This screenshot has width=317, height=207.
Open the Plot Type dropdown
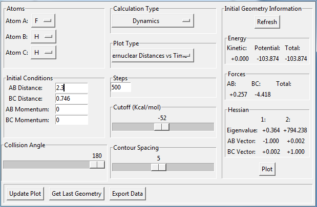click(x=153, y=55)
